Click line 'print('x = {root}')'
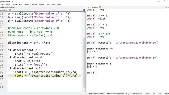Image resolution: width=169 pixels, height=95 pixels. (x=31, y=65)
